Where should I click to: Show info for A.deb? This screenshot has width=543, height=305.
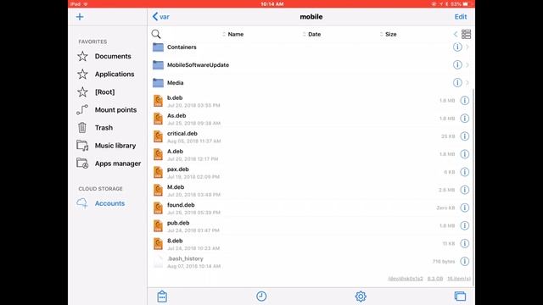coord(464,154)
